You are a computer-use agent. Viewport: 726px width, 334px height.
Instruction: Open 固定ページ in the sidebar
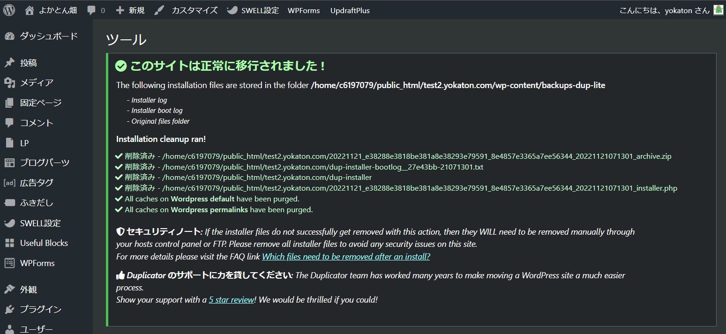tap(41, 103)
